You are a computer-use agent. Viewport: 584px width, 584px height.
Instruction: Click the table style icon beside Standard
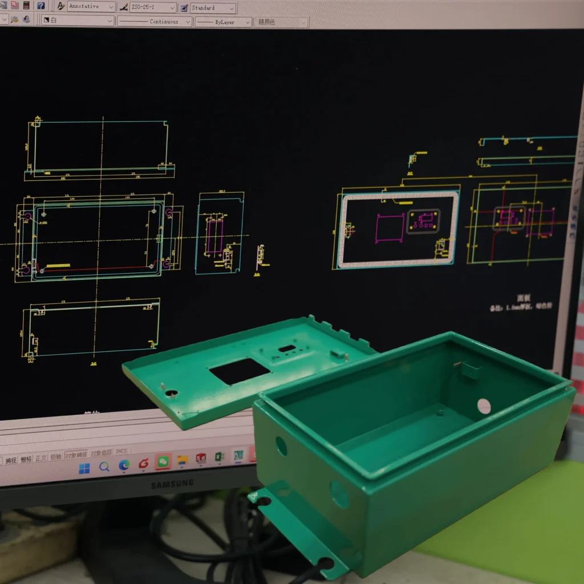pyautogui.click(x=184, y=8)
